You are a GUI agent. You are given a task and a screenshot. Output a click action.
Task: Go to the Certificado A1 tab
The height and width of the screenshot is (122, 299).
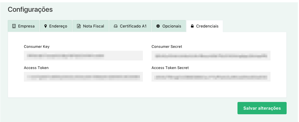tap(130, 26)
